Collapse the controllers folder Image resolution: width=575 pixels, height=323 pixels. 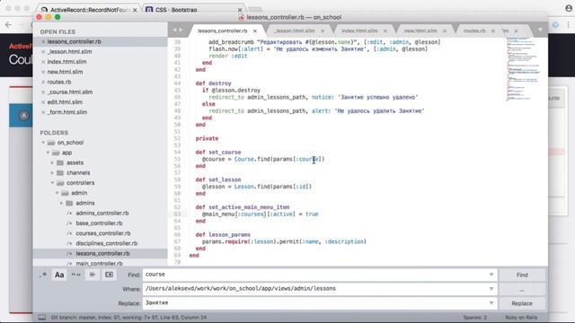click(x=52, y=183)
